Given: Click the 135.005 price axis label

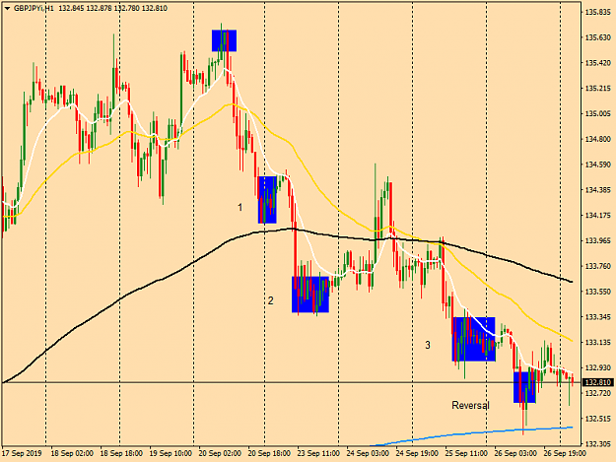Looking at the screenshot, I should [598, 114].
